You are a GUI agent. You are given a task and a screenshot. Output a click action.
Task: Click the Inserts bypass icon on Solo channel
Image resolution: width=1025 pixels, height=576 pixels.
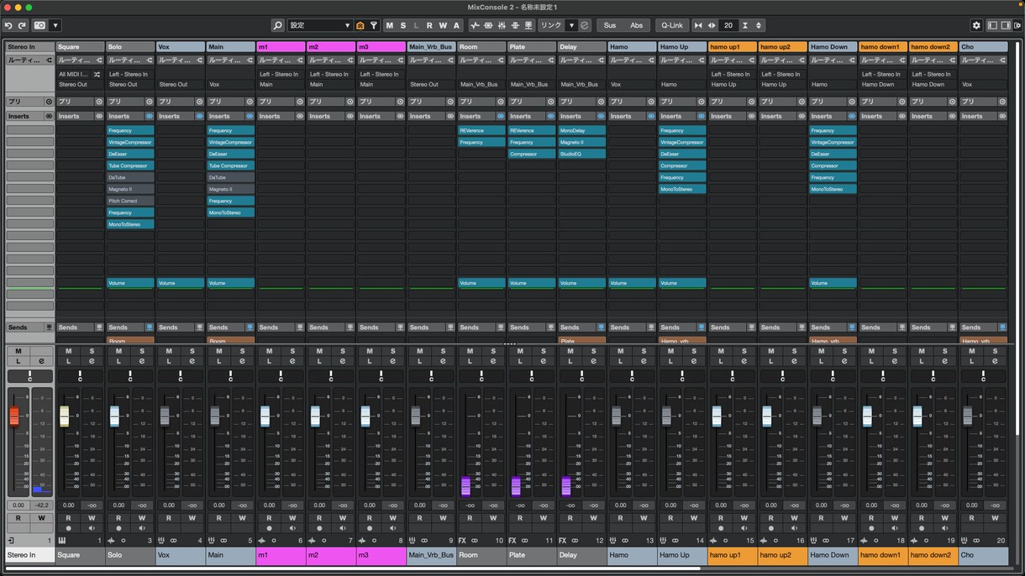150,117
